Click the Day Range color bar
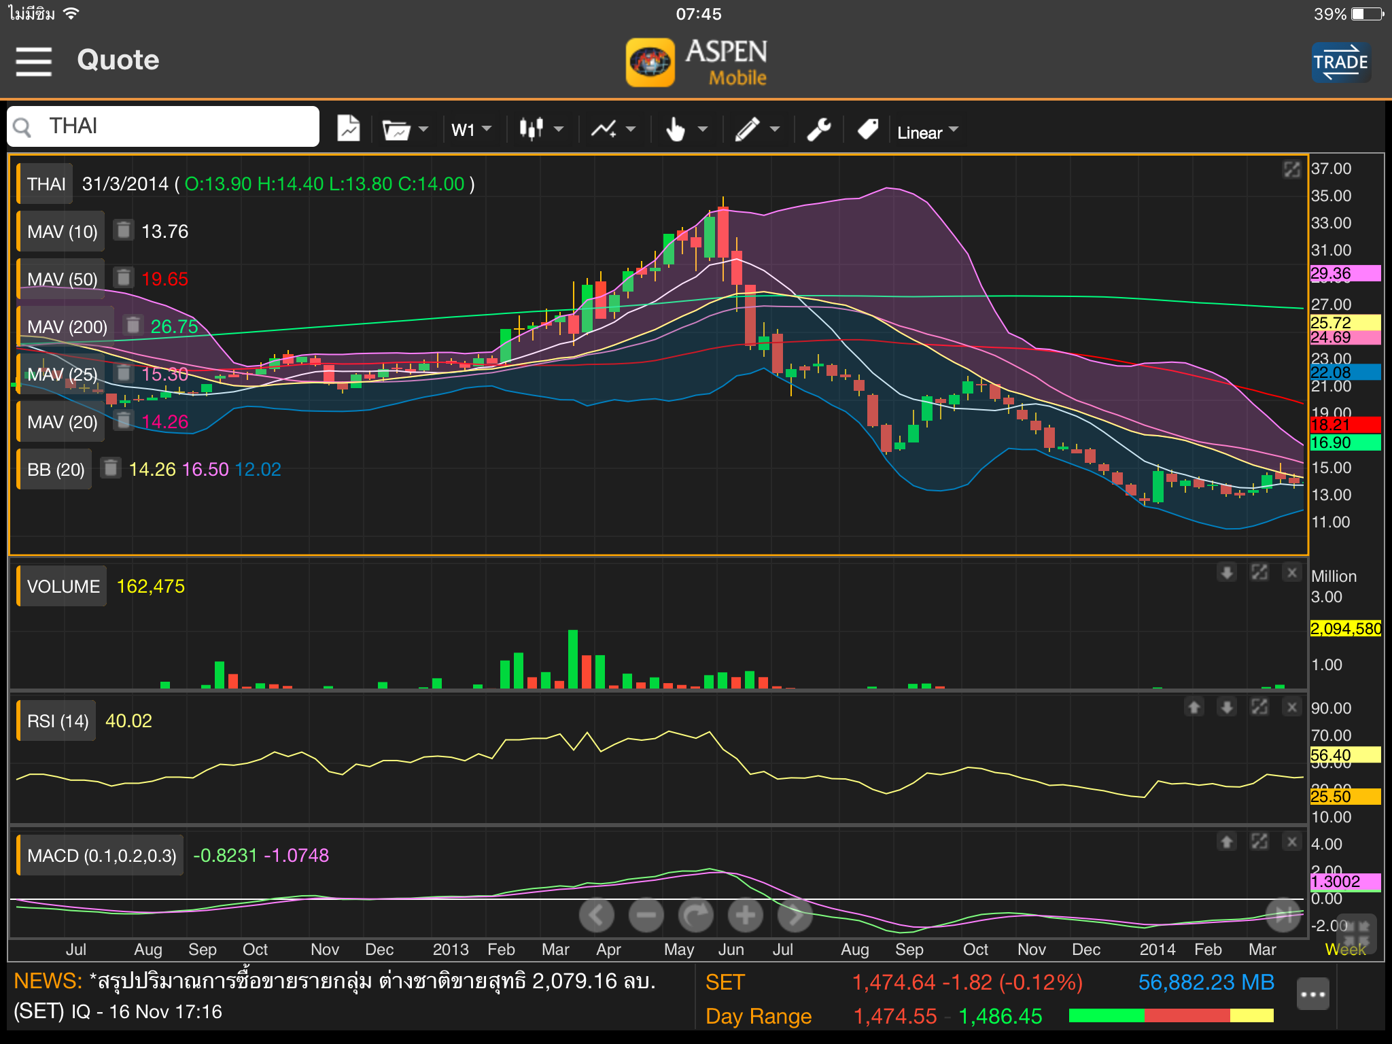The image size is (1392, 1044). click(1171, 1015)
